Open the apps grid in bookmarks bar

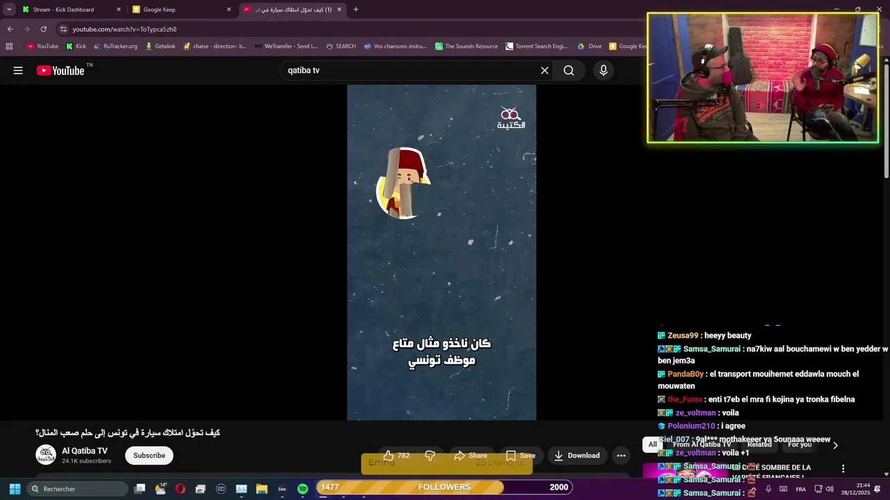coord(9,47)
